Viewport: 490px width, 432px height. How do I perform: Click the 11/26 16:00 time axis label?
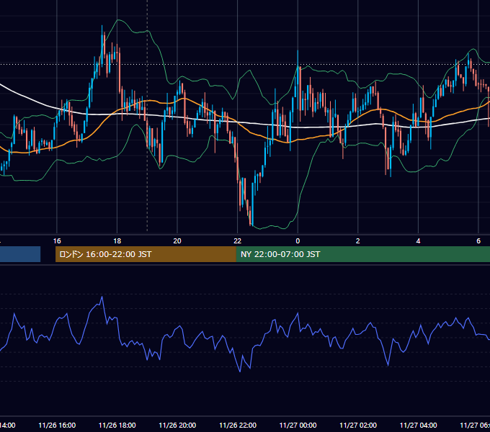[x=57, y=426]
